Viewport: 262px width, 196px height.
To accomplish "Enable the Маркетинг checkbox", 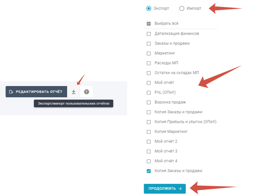I will coord(149,53).
